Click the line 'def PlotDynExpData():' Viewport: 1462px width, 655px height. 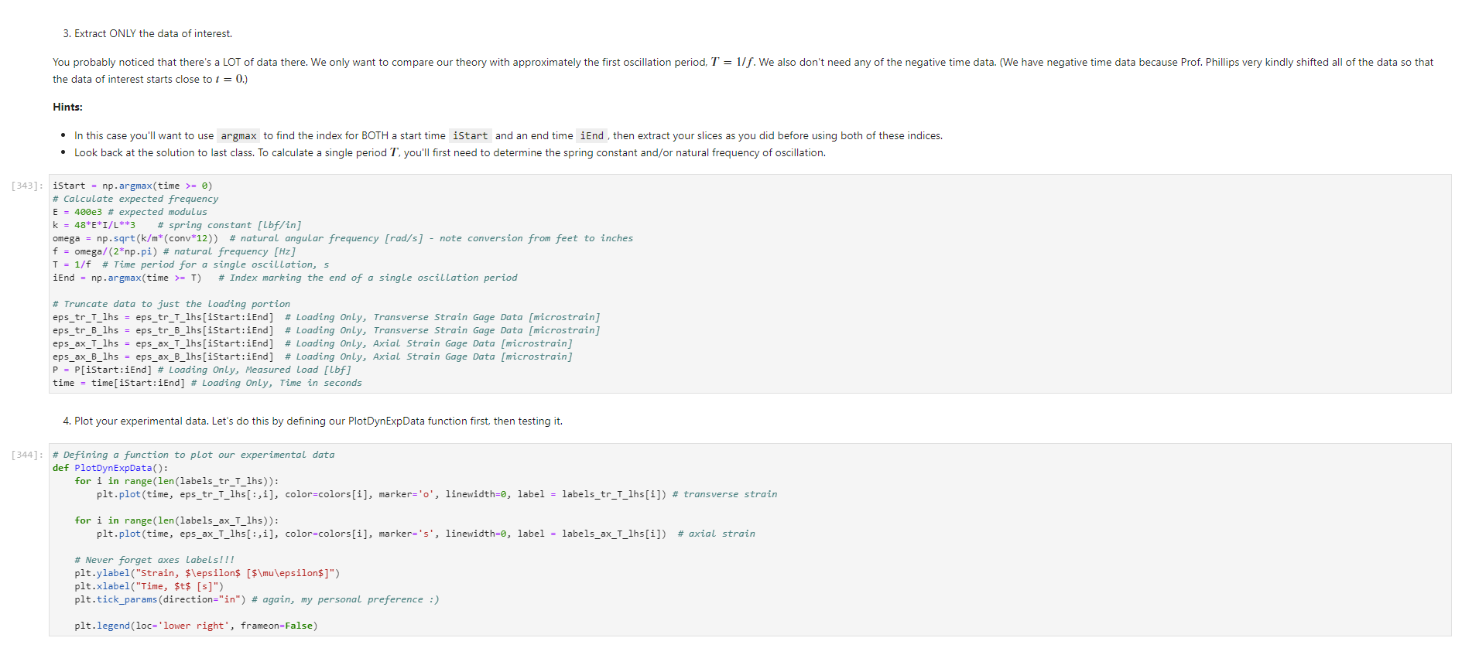click(x=110, y=468)
